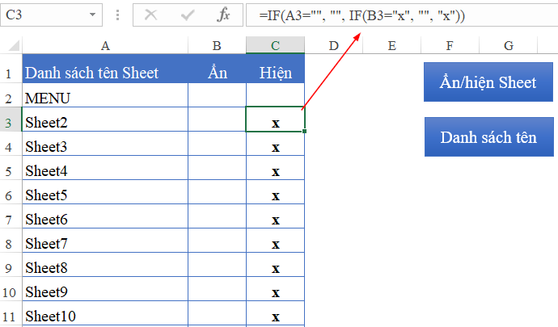Click the Insert Function fx icon
The width and height of the screenshot is (558, 327).
(x=224, y=15)
